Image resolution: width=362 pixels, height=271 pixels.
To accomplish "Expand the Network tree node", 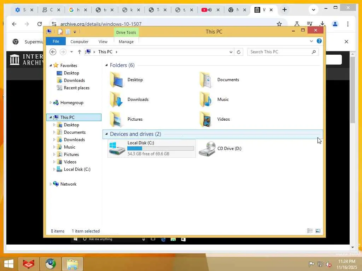I will coord(51,184).
